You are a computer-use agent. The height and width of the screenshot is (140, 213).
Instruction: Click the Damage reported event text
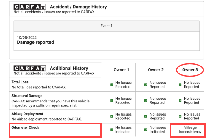click(x=35, y=42)
